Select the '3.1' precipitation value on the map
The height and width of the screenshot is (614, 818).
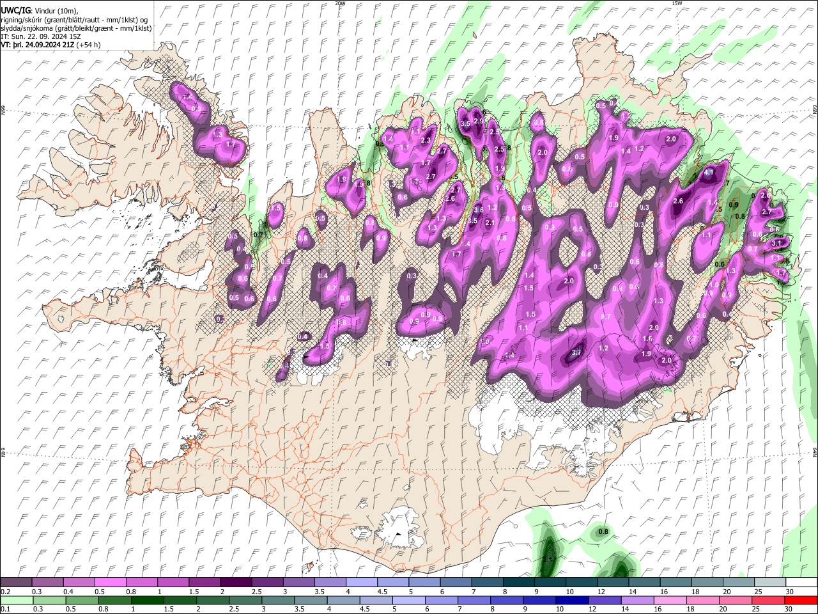point(776,243)
